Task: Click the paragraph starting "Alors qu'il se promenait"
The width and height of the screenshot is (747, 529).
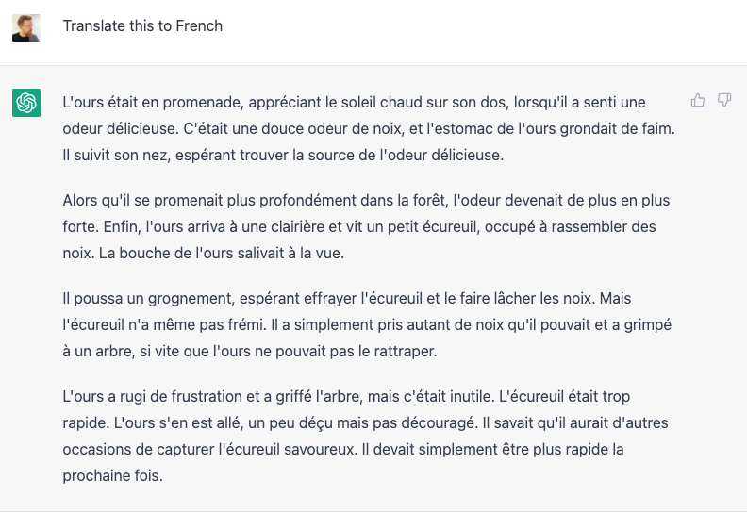Action: pos(359,227)
